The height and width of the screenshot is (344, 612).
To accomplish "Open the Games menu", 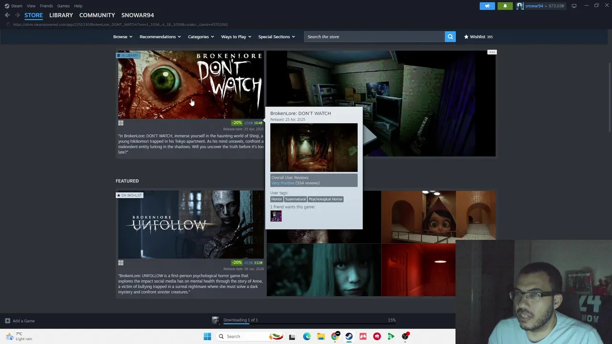I will point(63,6).
